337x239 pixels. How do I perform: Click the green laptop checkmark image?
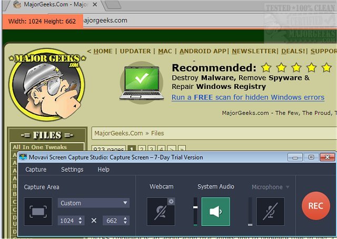tap(142, 83)
